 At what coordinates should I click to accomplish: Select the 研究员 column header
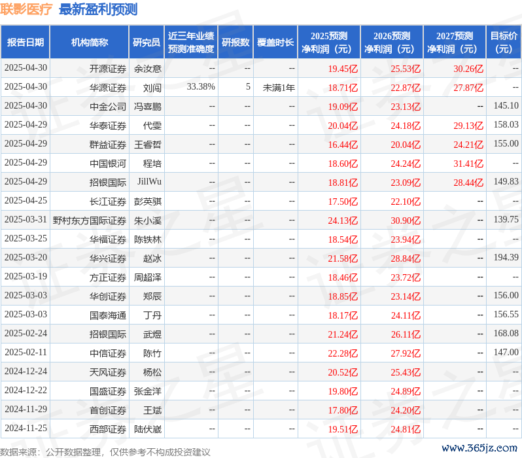147,42
